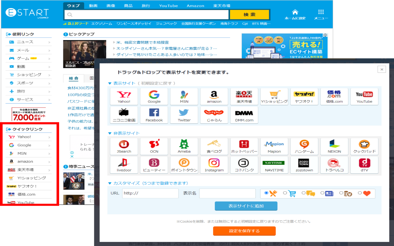Viewport: 394px width, 246px height.
Task: Focus the URL input field
Action: [x=150, y=193]
